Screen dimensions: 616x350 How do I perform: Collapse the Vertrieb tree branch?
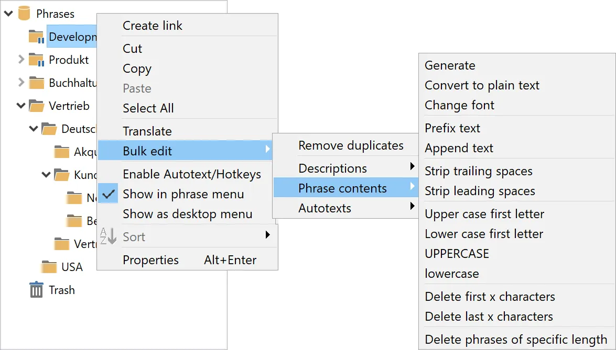(x=21, y=106)
